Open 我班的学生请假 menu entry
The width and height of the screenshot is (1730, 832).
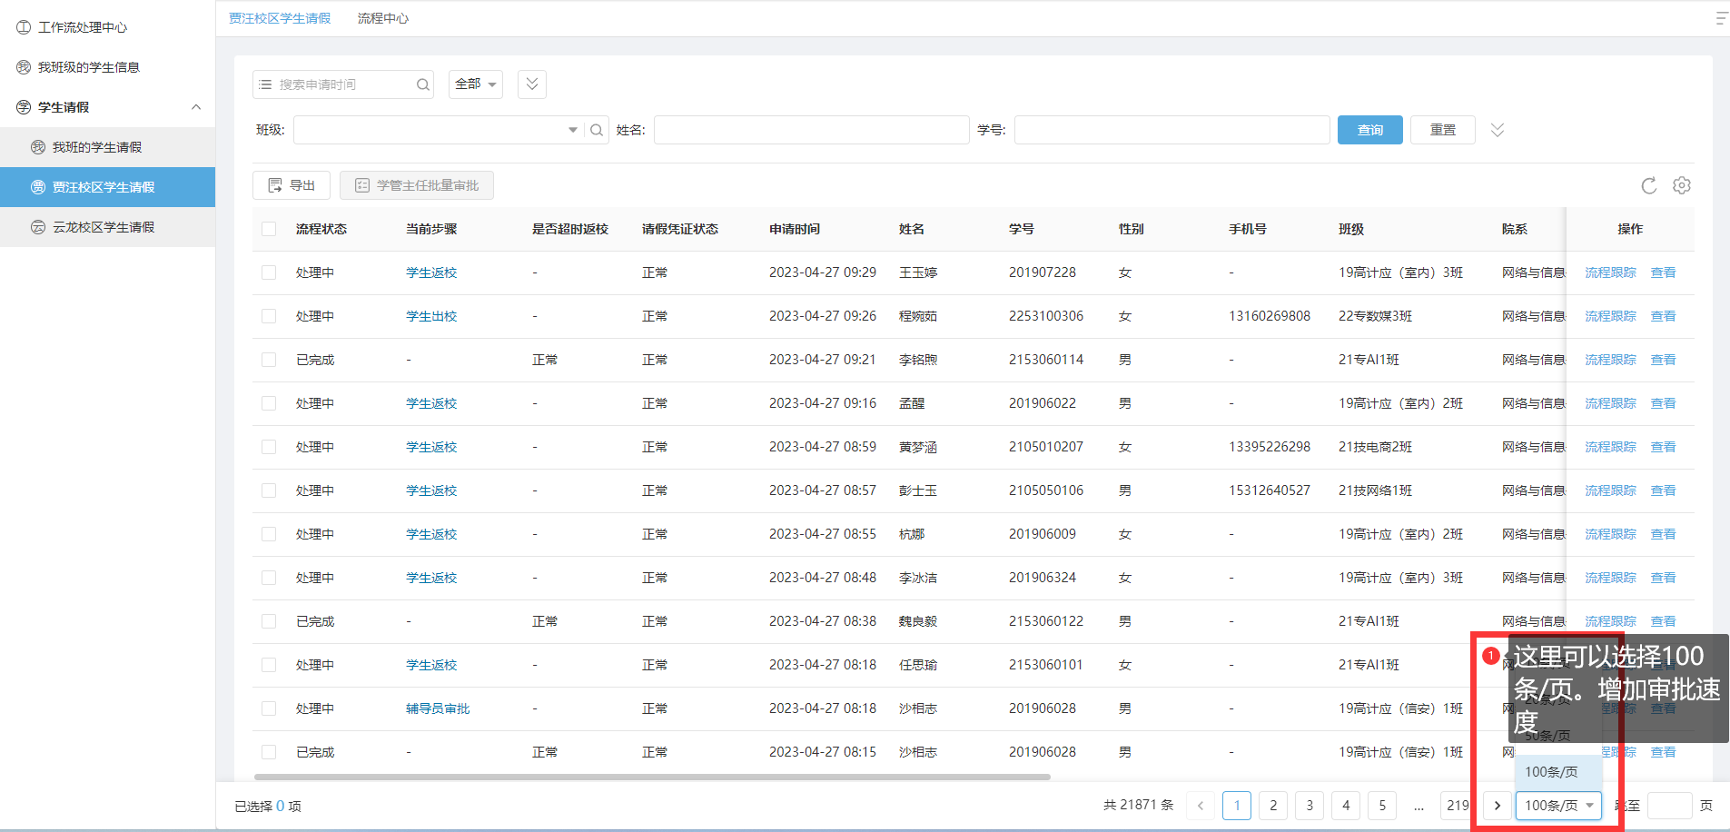point(107,147)
